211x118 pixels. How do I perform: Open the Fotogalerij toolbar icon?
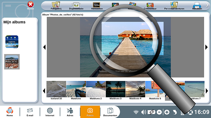point(56,6)
